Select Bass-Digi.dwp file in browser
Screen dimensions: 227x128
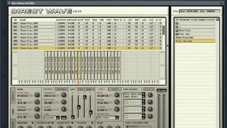coord(195,37)
